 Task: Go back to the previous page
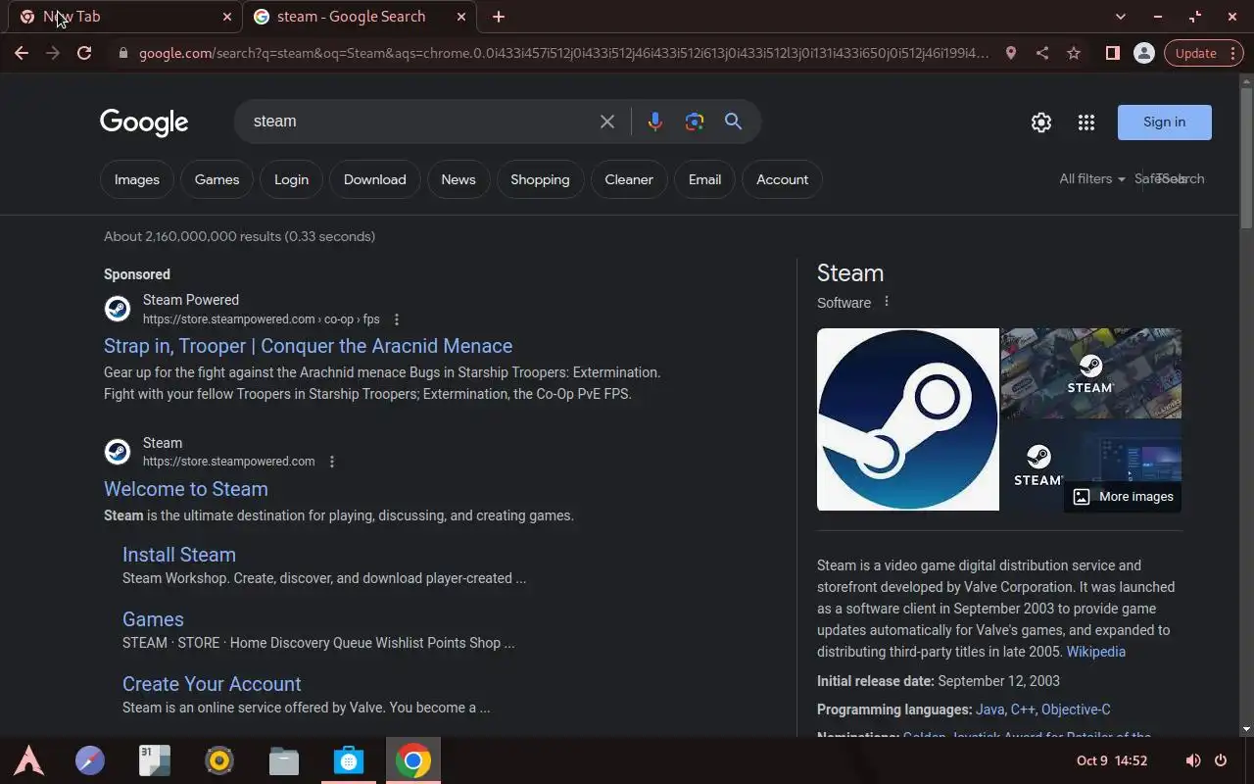pyautogui.click(x=22, y=53)
